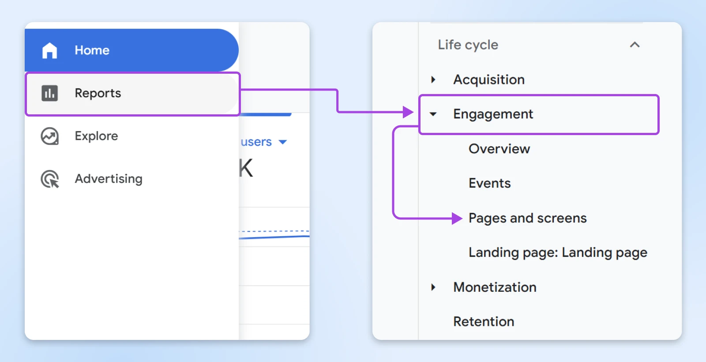Select the Events report

pos(489,183)
